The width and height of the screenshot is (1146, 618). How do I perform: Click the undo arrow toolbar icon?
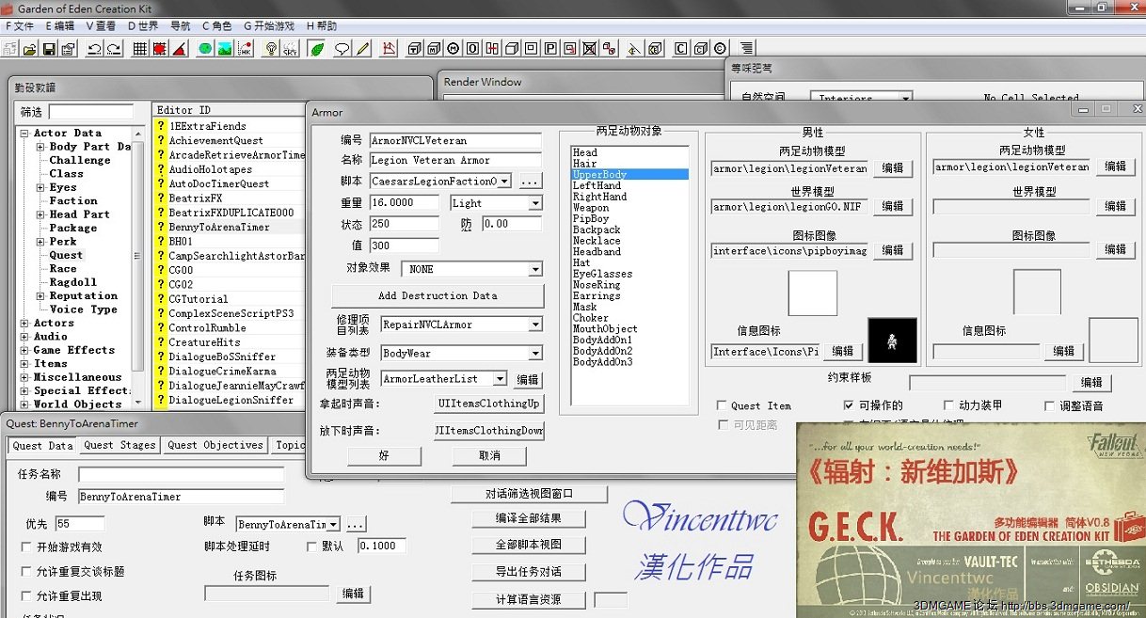(x=94, y=49)
